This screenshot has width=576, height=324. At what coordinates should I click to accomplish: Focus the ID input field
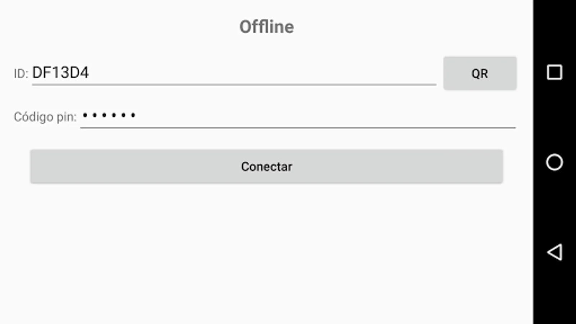(234, 73)
